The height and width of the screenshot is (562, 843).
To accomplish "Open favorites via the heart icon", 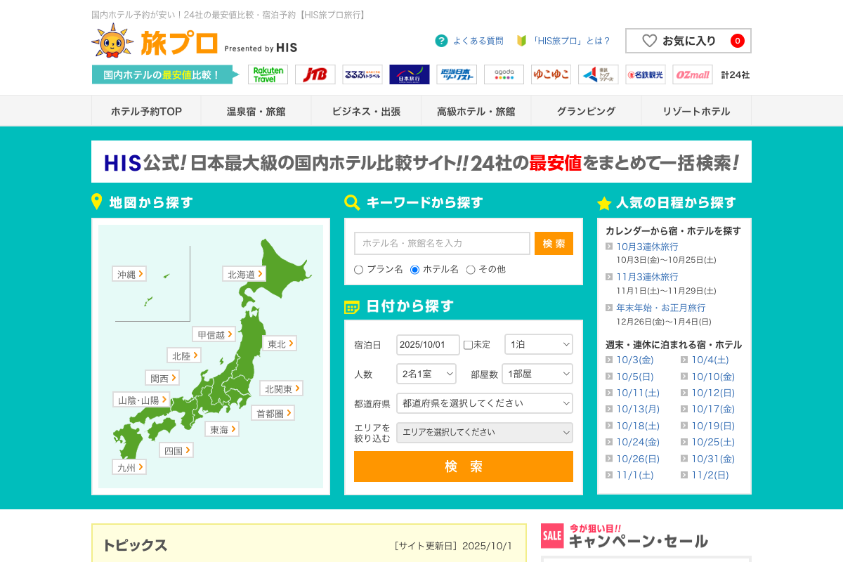I will pyautogui.click(x=650, y=41).
